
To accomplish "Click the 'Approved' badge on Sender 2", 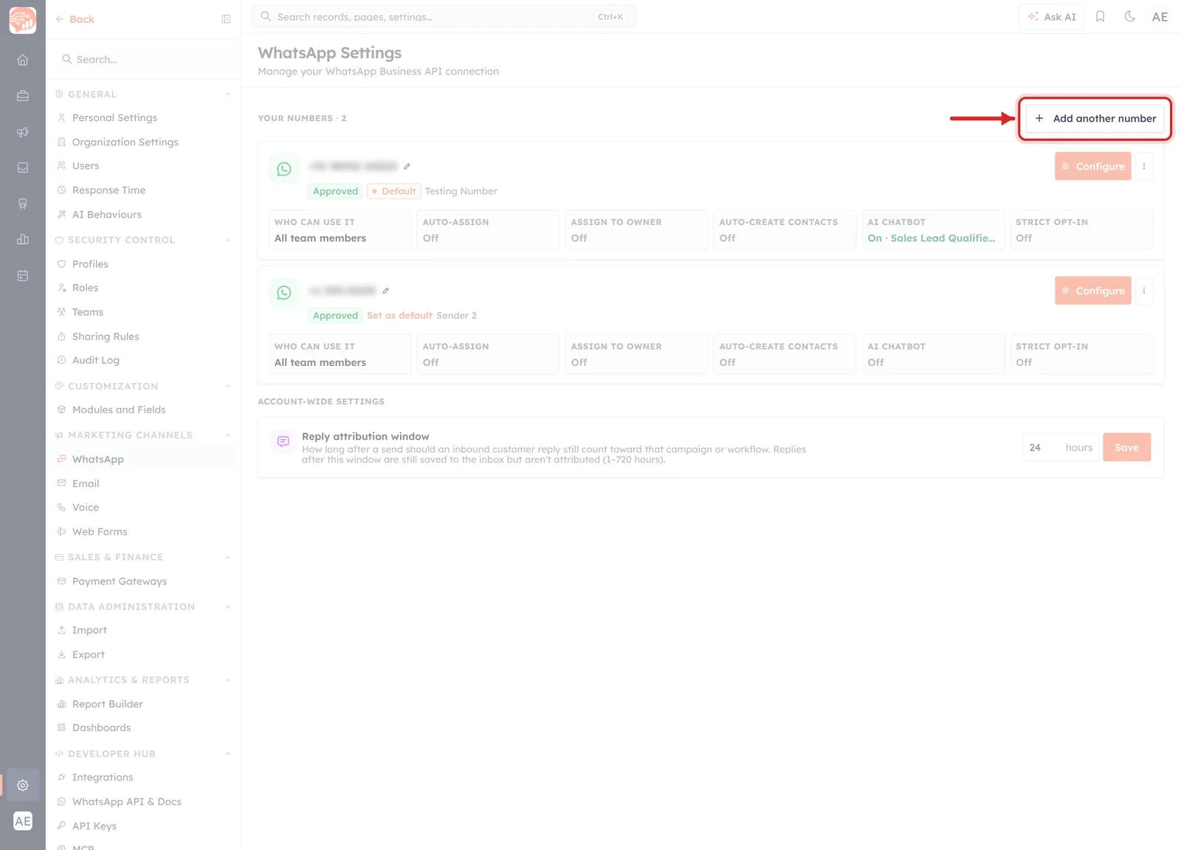I will tap(335, 316).
